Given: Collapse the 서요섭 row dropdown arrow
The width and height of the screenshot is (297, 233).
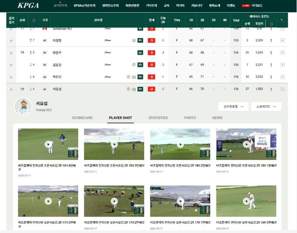Looking at the screenshot, I should click(x=282, y=89).
